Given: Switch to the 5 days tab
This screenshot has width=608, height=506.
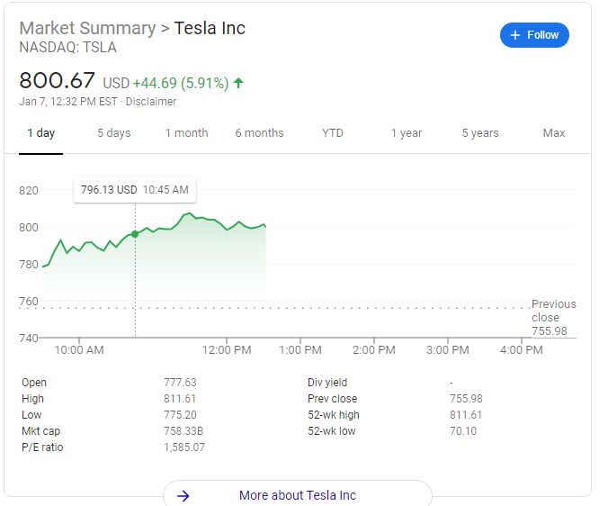Looking at the screenshot, I should [x=114, y=133].
